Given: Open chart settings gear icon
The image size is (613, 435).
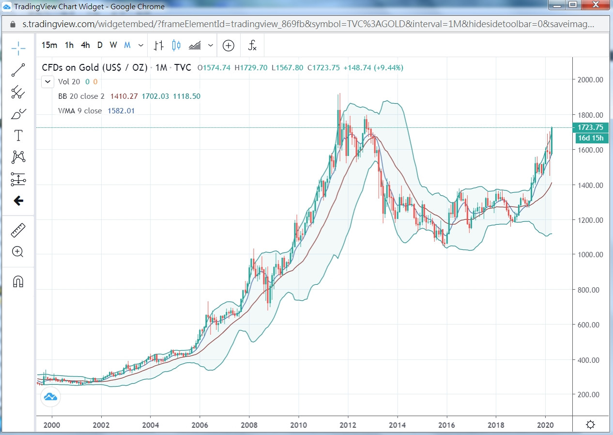Looking at the screenshot, I should [x=591, y=425].
